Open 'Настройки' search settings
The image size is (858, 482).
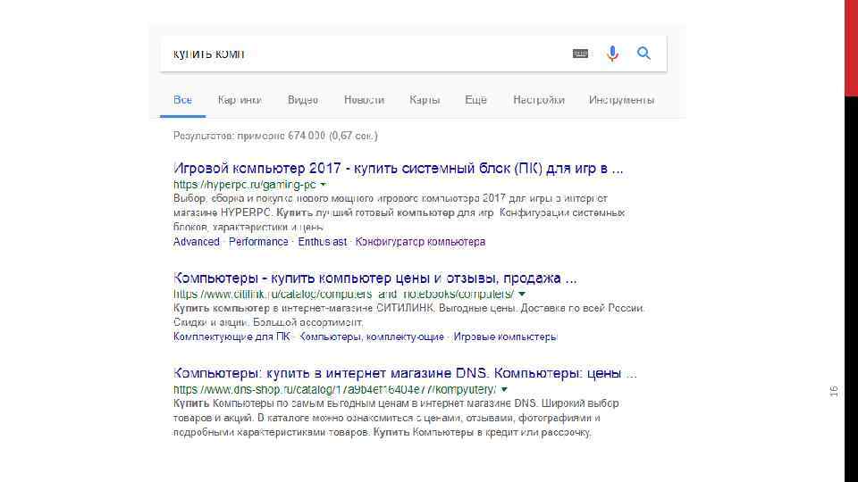(x=538, y=100)
